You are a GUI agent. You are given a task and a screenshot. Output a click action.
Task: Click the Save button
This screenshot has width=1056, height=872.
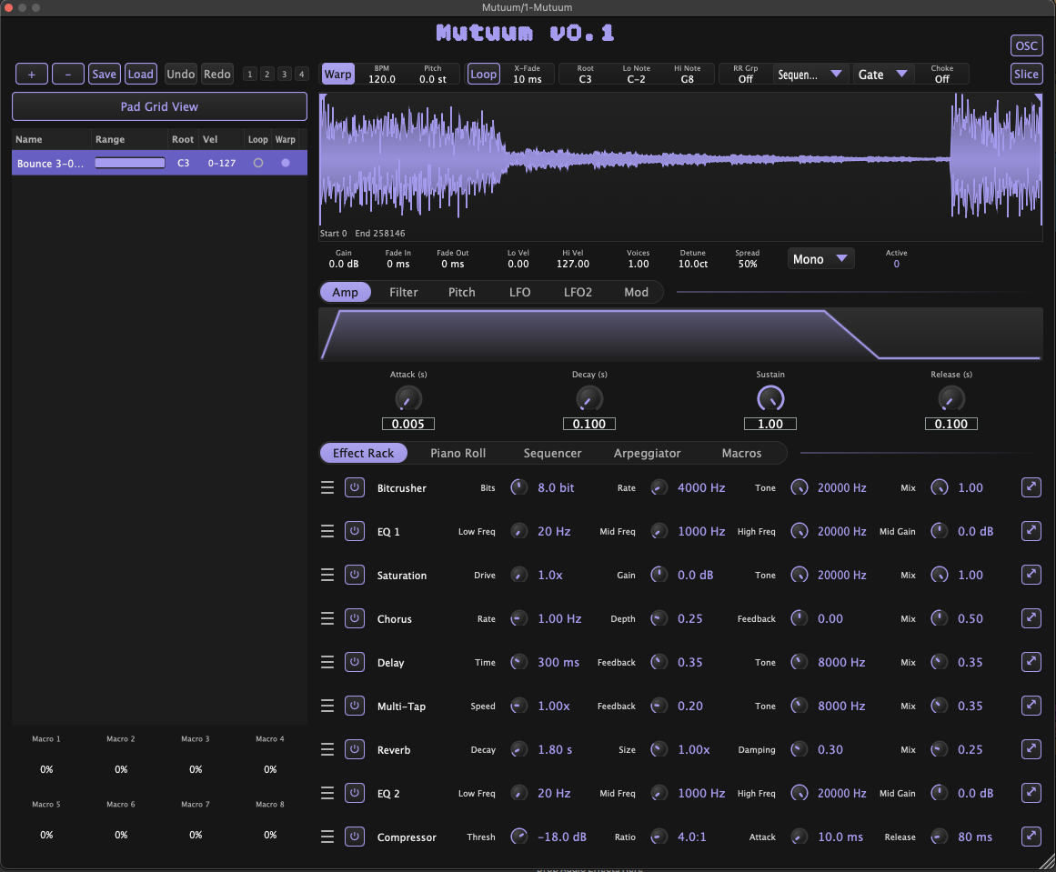click(x=105, y=74)
